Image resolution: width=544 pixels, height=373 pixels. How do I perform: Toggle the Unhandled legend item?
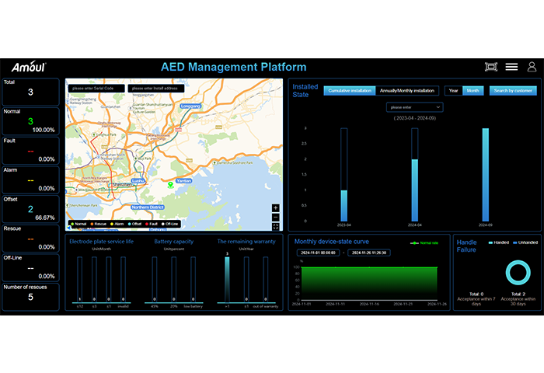[525, 242]
